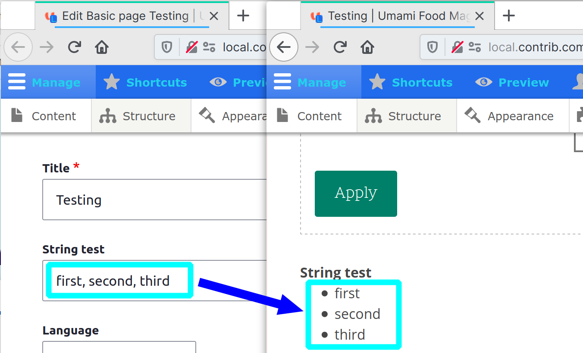Select the Manage menu item

click(322, 82)
